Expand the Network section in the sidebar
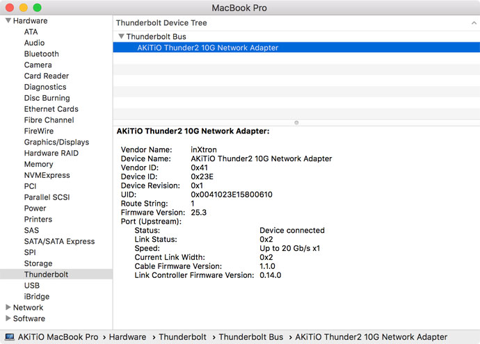 [x=8, y=307]
